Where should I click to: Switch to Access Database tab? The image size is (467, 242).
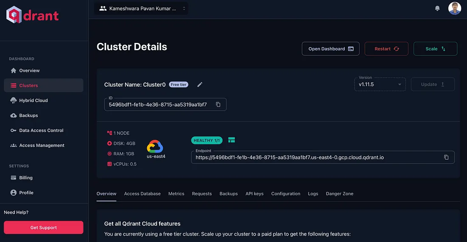142,194
